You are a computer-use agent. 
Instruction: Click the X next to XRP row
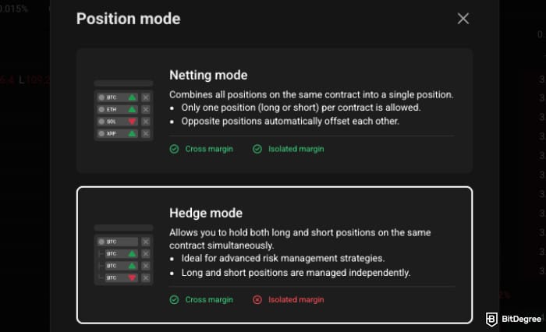[146, 134]
